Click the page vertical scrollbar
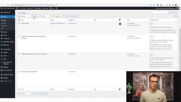The width and height of the screenshot is (181, 102). pyautogui.click(x=180, y=50)
